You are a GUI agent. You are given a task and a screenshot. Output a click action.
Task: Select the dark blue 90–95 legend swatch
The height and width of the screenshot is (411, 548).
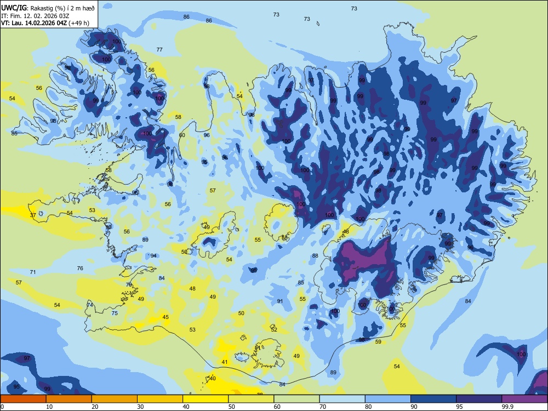tap(433, 399)
